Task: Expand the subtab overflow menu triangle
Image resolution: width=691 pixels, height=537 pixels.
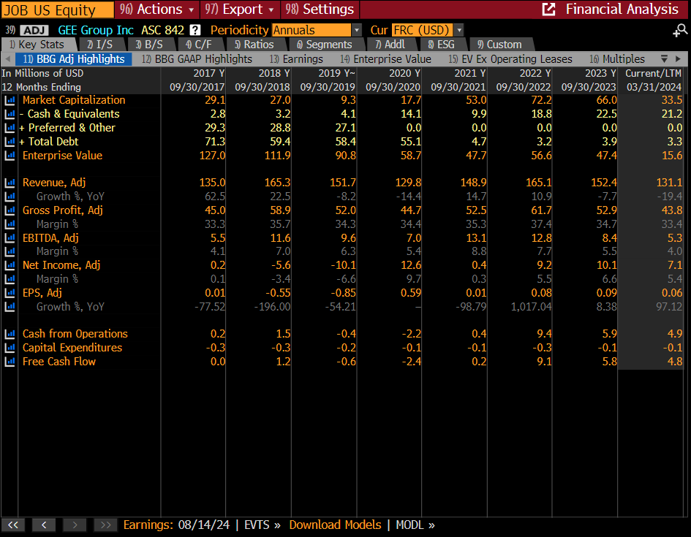Action: 665,58
